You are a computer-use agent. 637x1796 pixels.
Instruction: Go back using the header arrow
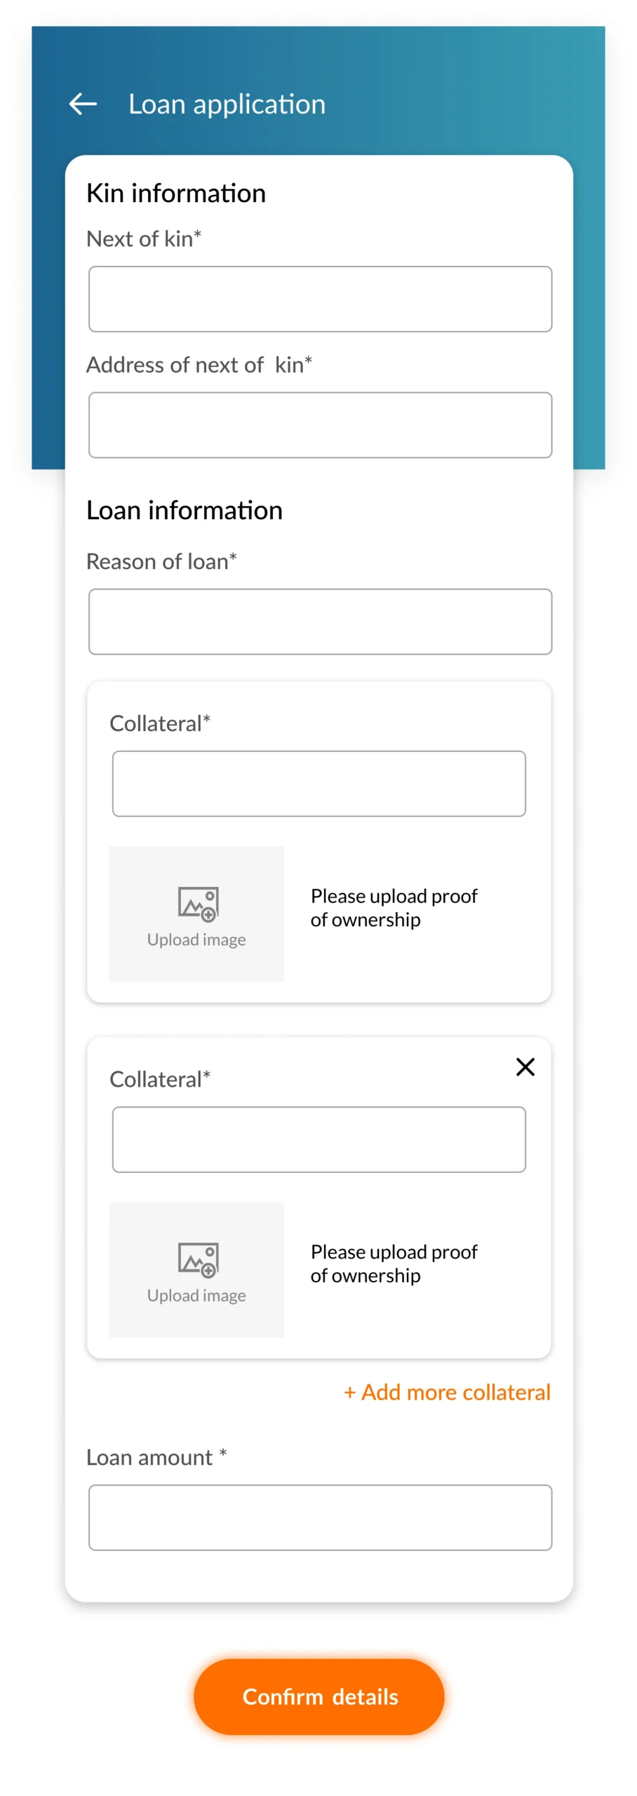(x=83, y=104)
